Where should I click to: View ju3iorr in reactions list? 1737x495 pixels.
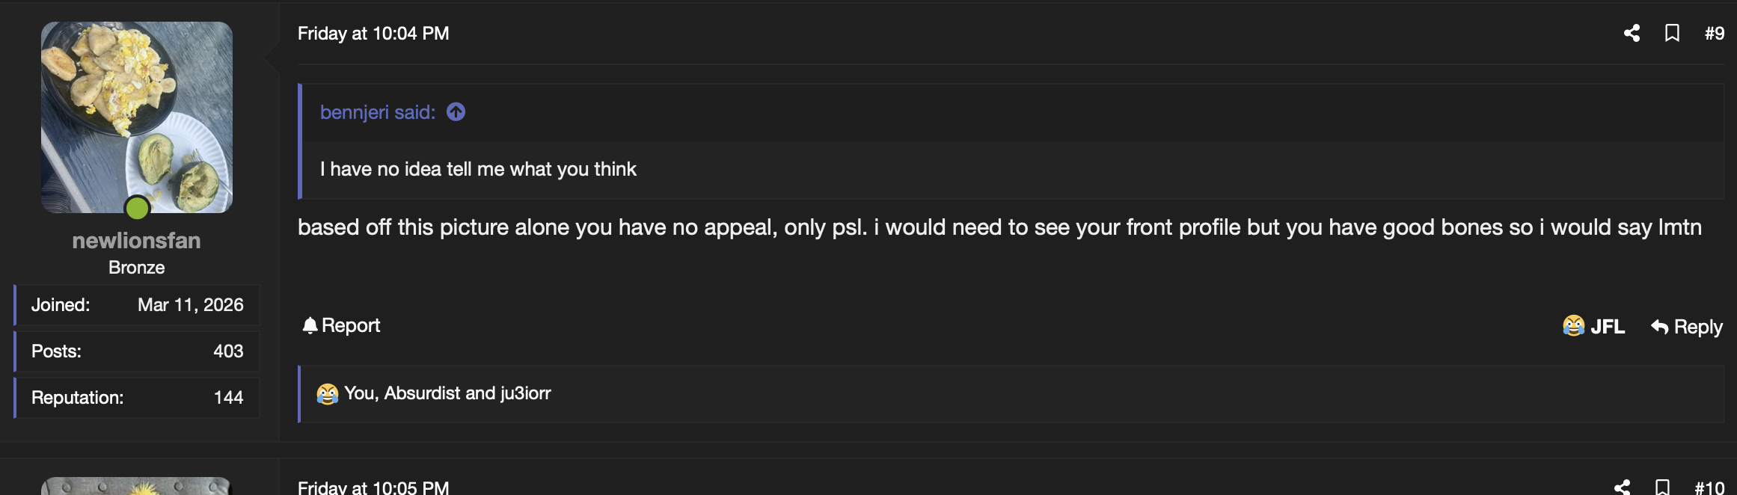[x=525, y=393]
